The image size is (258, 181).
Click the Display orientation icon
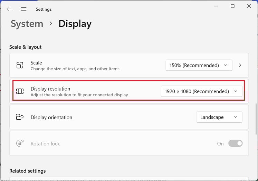coord(20,117)
